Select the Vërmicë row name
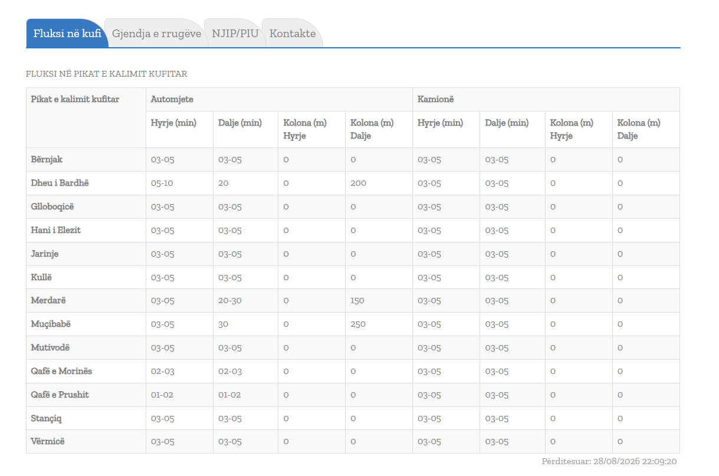The image size is (719, 476). (48, 442)
